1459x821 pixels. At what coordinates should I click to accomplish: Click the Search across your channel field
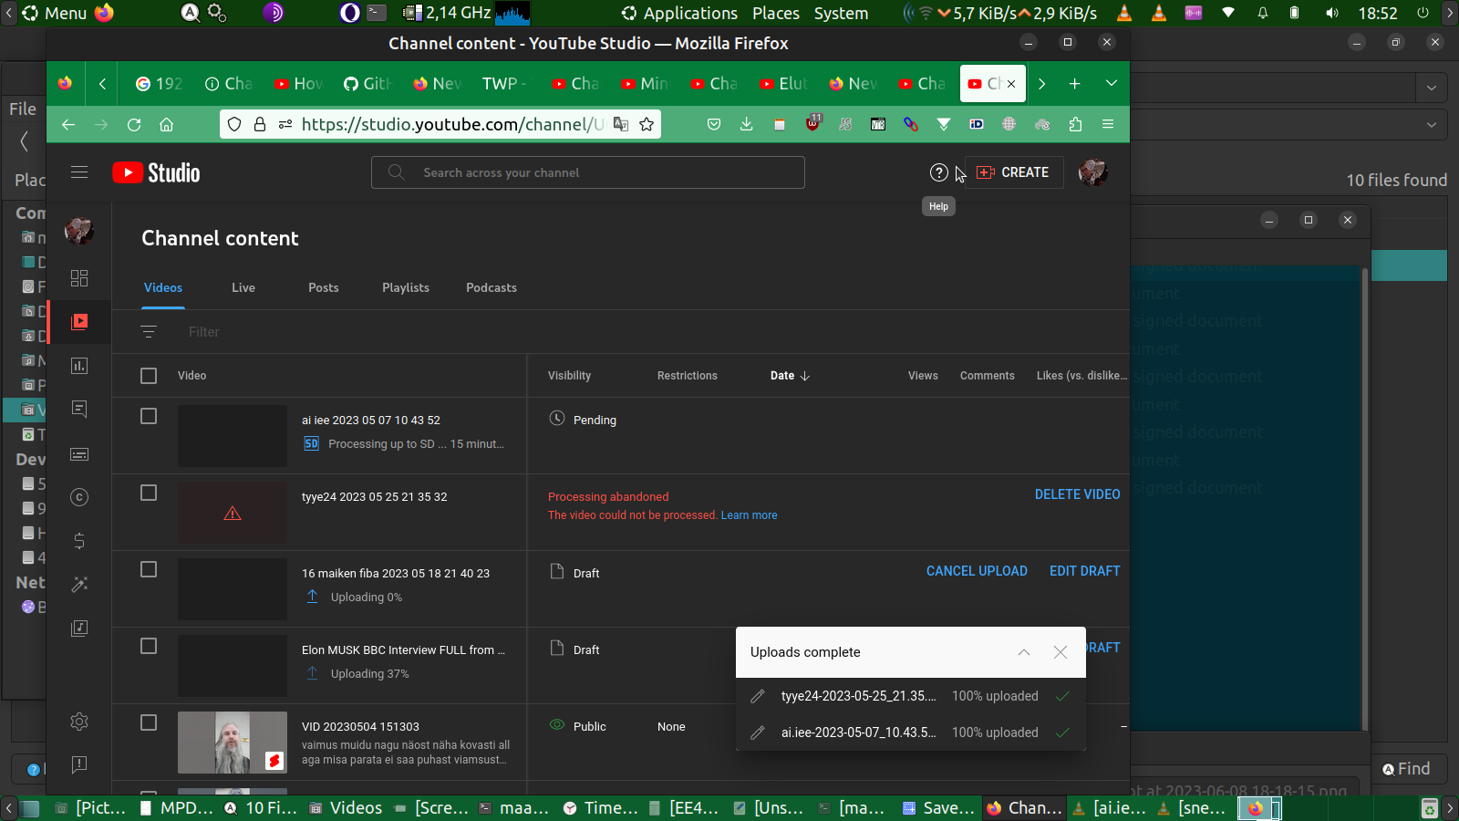(x=588, y=172)
